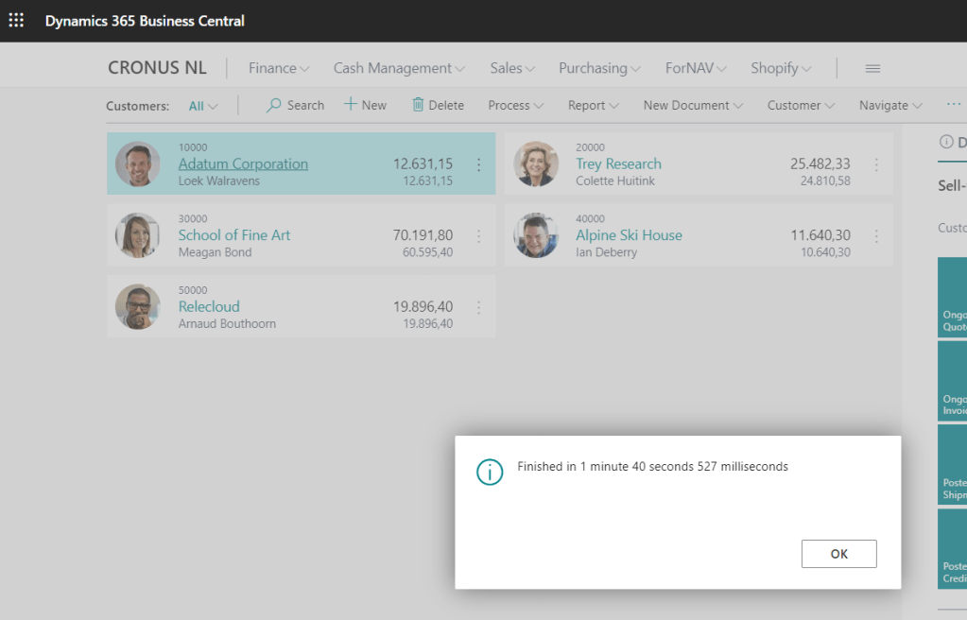Image resolution: width=967 pixels, height=620 pixels.
Task: Expand the Finance menu
Action: coord(279,68)
